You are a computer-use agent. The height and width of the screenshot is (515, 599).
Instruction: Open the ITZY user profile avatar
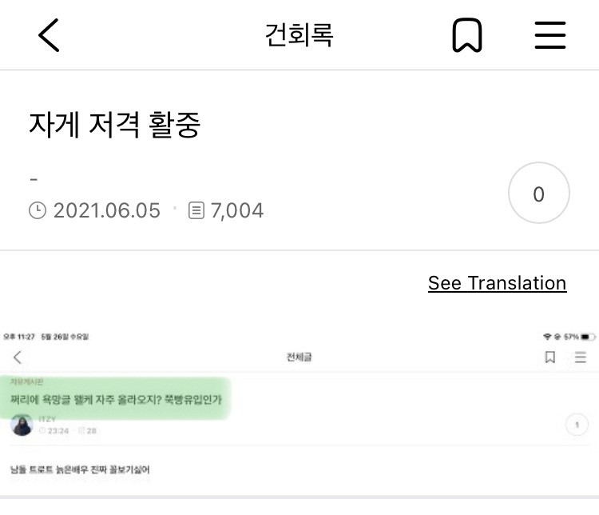coord(22,425)
